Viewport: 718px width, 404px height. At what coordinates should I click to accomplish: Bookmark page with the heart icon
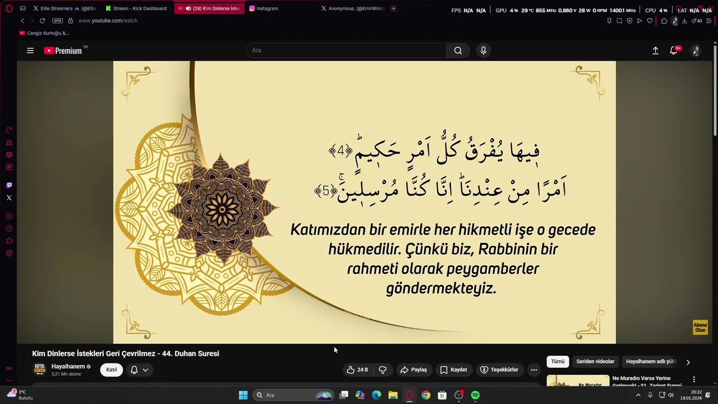coord(650,21)
